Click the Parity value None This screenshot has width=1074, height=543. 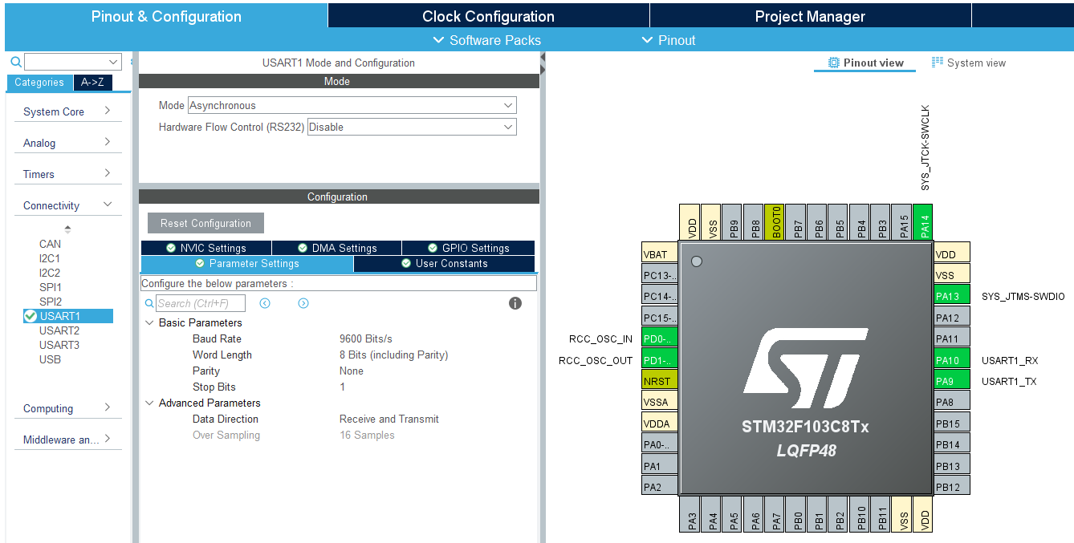[352, 371]
